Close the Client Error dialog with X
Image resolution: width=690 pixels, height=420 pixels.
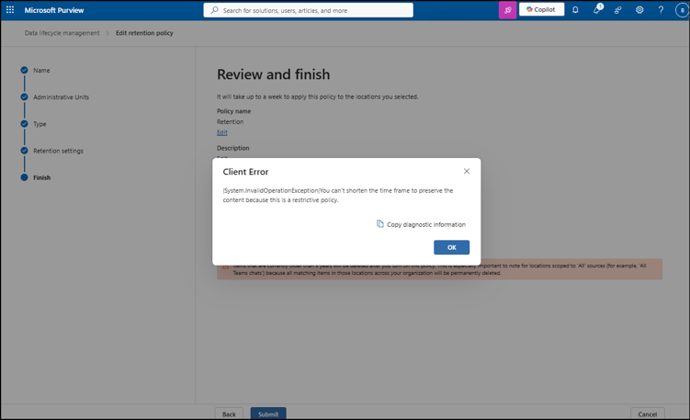467,171
